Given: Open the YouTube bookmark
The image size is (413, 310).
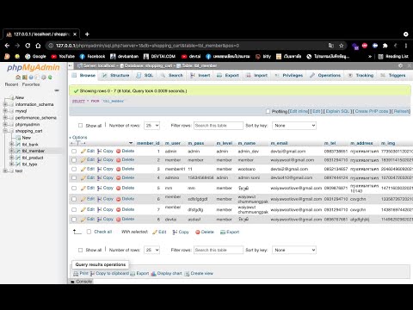Looking at the screenshot, I should pos(63,56).
